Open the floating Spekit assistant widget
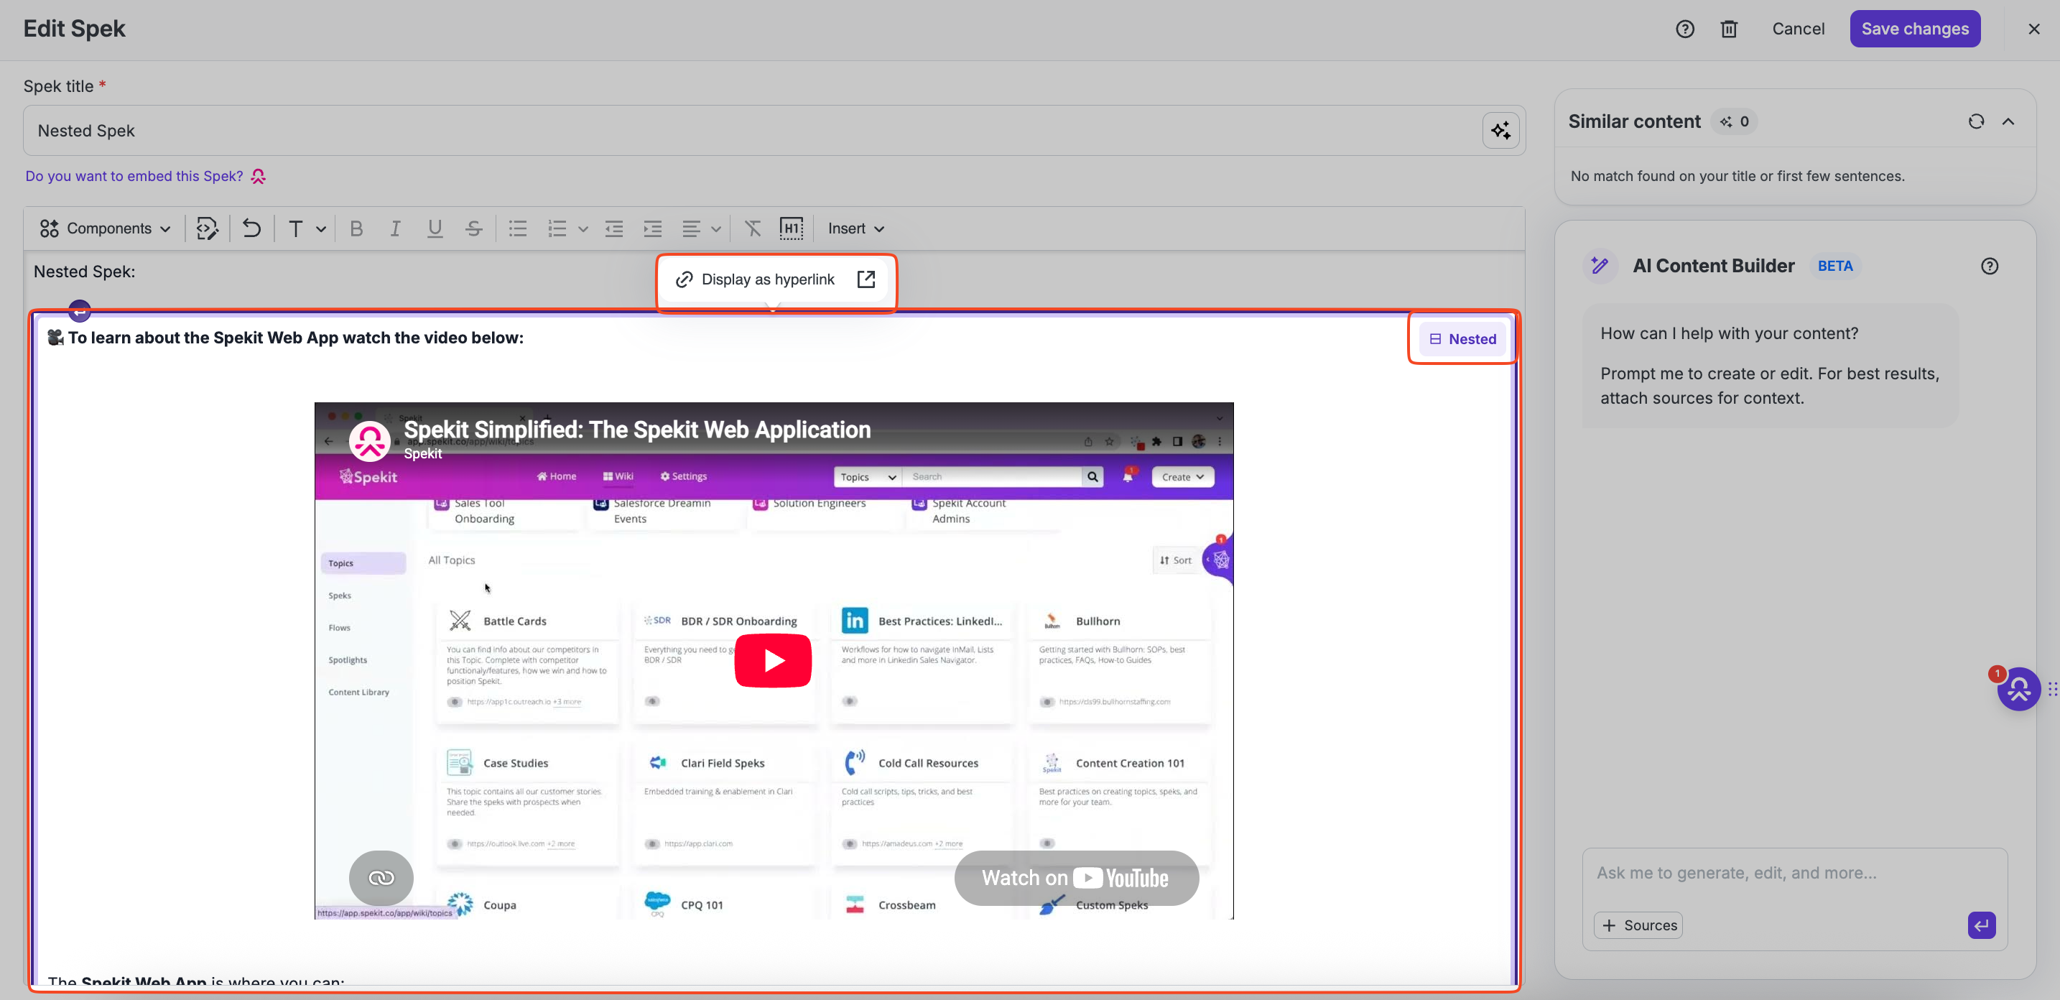 click(x=2018, y=689)
